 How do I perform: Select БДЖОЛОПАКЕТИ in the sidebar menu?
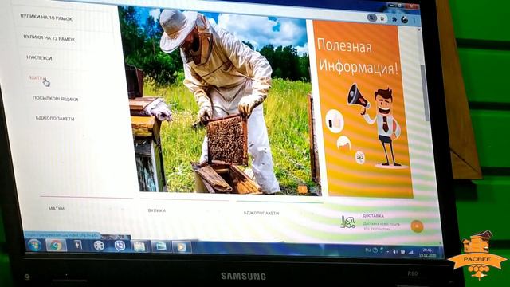[55, 119]
